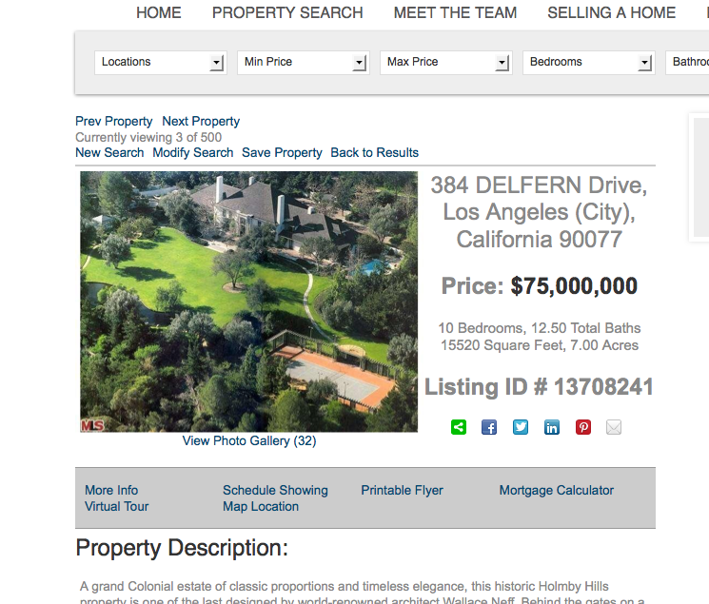This screenshot has height=604, width=709.
Task: Share listing on Facebook
Action: [489, 427]
